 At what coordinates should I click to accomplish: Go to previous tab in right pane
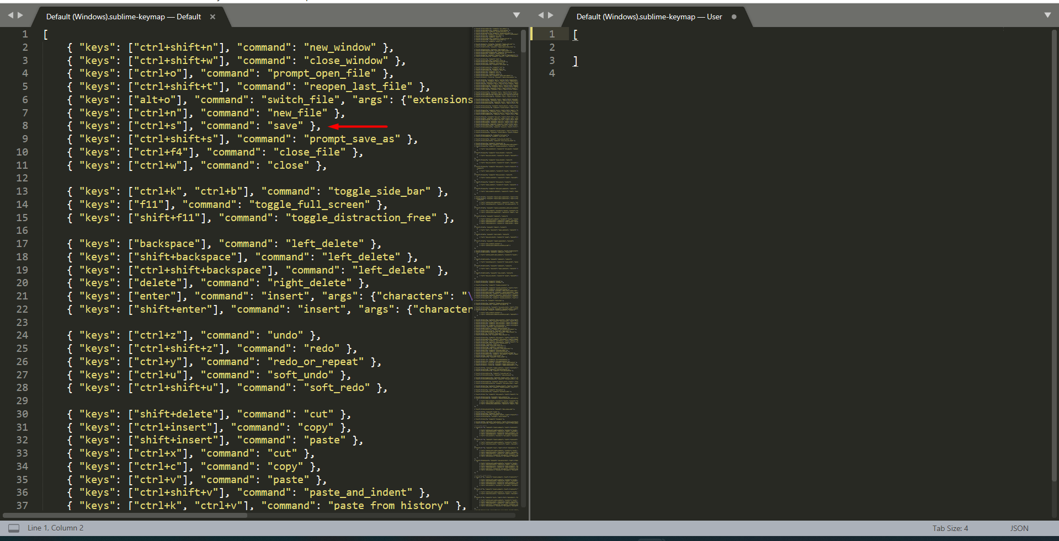tap(541, 15)
